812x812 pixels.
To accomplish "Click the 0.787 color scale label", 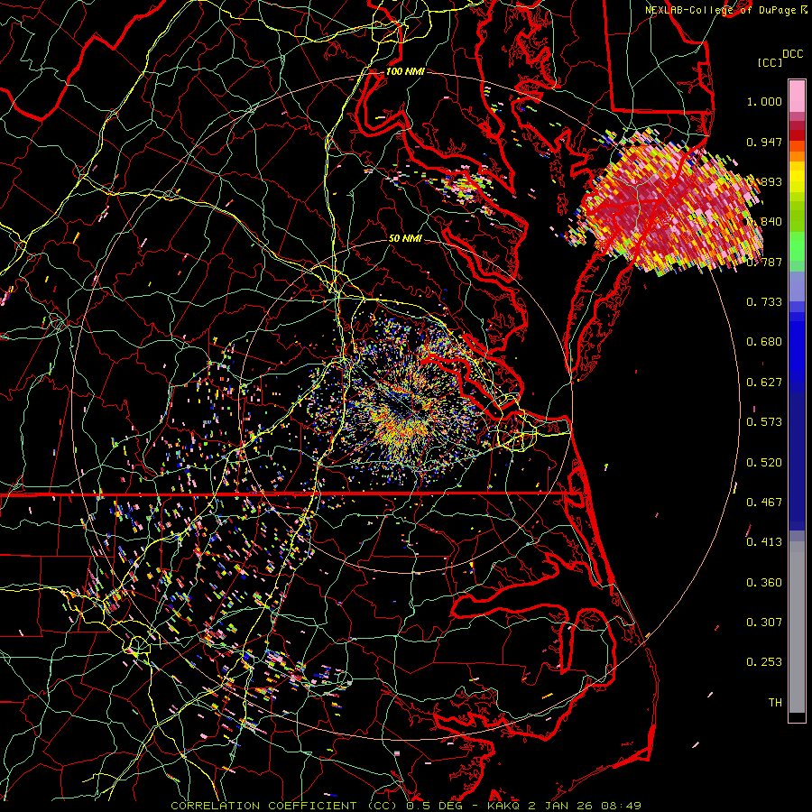I will click(764, 262).
